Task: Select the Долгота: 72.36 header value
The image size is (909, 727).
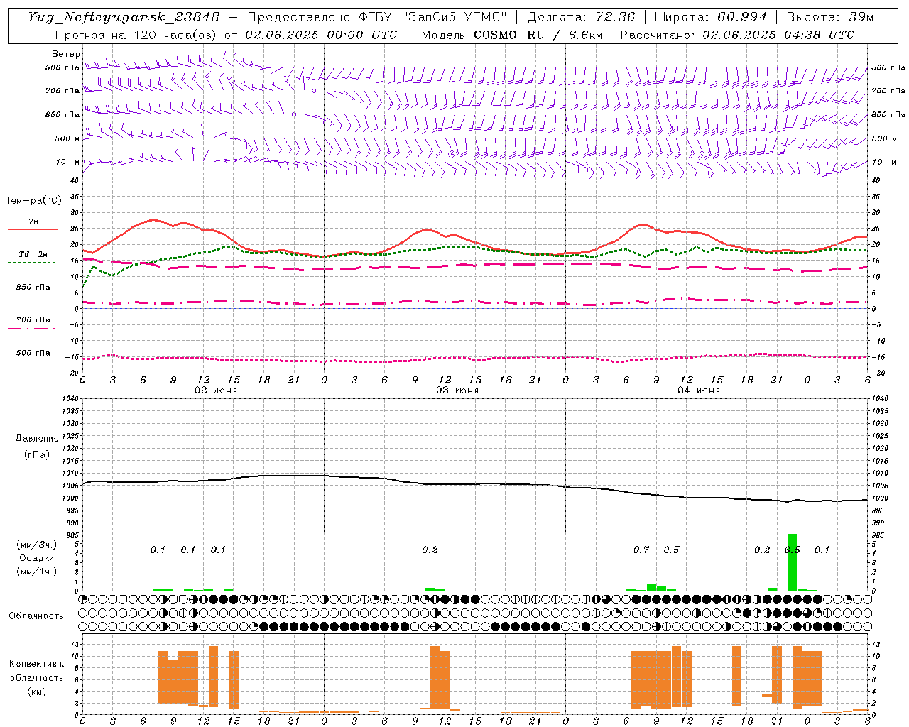Action: [581, 17]
